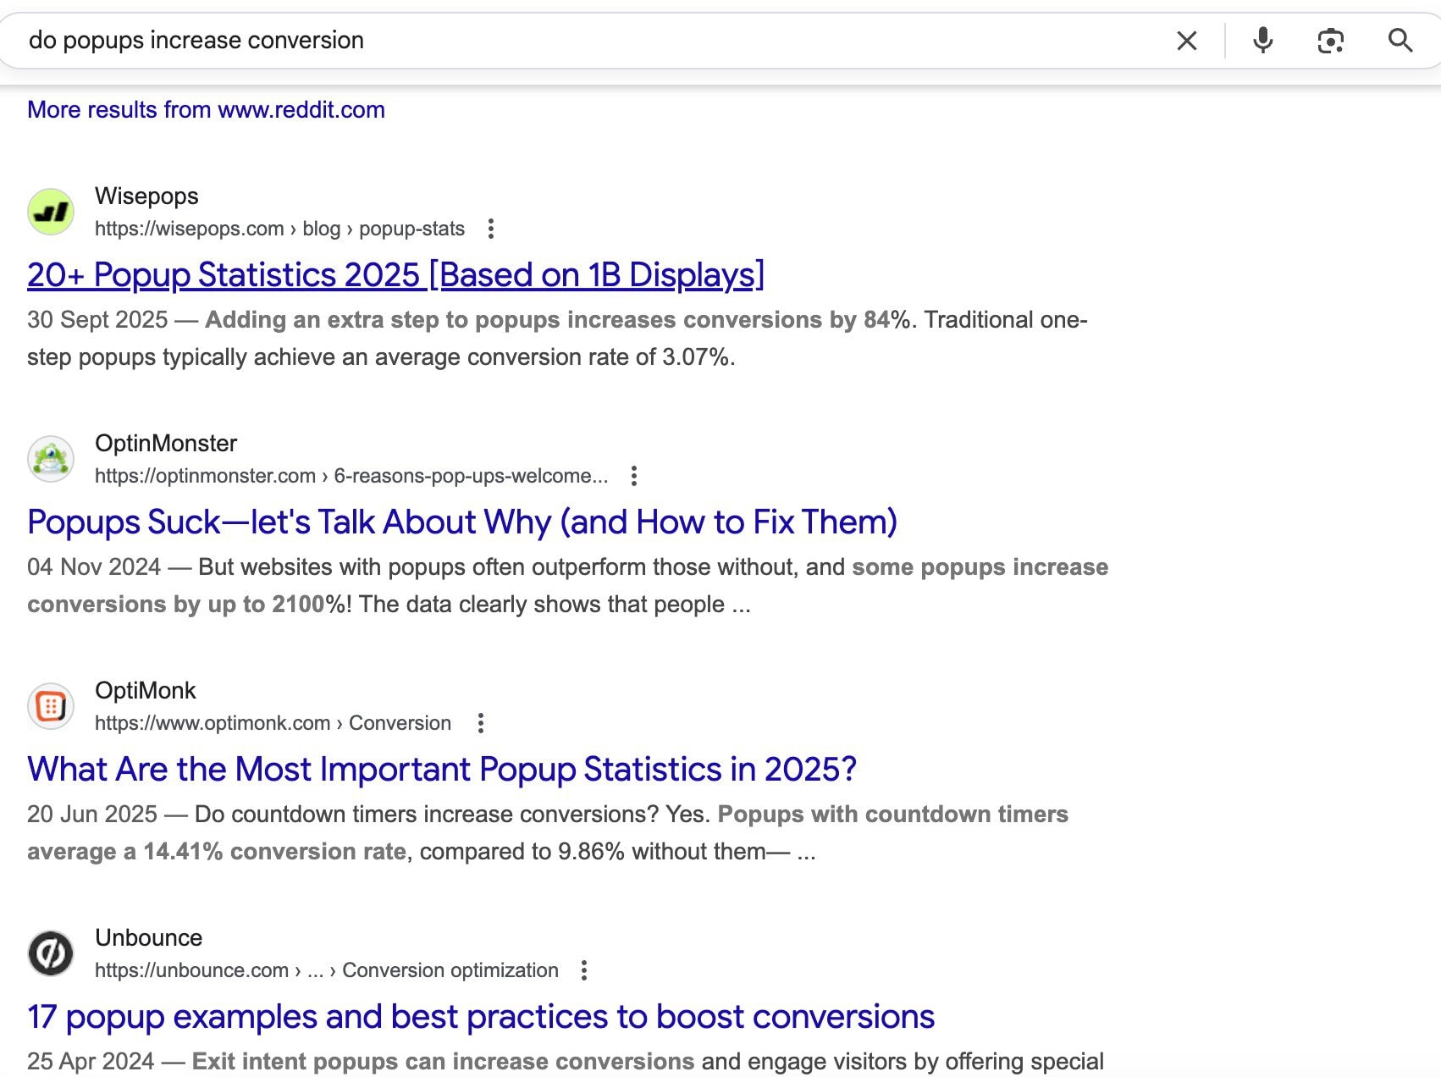Open '20+ Popup Statistics 2025' result

tap(395, 275)
